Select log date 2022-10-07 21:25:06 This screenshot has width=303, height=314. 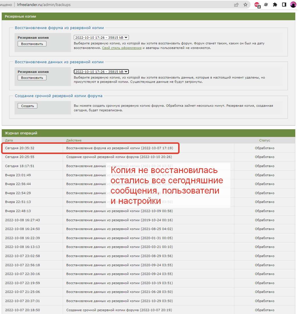coord(23,292)
